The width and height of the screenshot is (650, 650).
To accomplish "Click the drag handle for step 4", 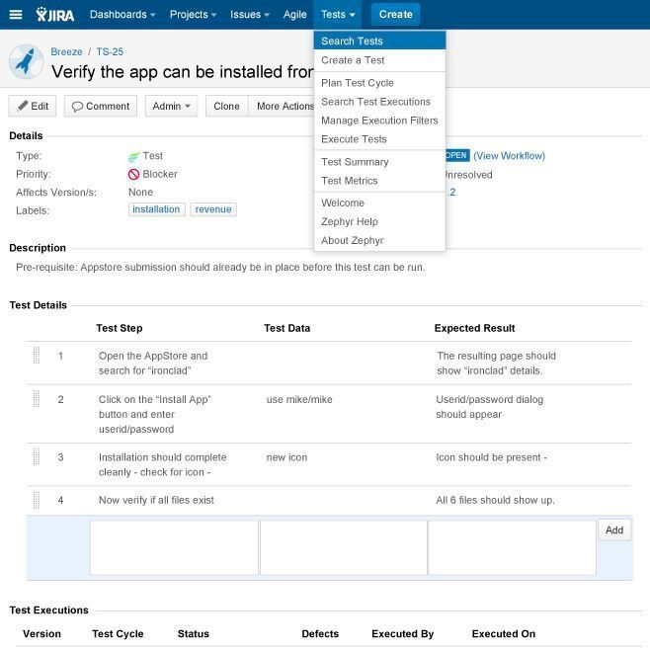I will pyautogui.click(x=37, y=500).
